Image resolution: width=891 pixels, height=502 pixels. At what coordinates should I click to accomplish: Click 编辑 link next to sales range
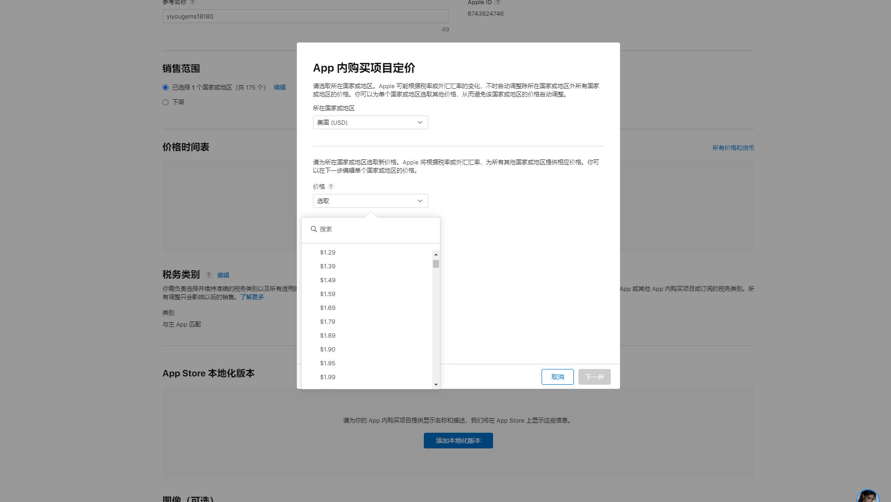(280, 88)
